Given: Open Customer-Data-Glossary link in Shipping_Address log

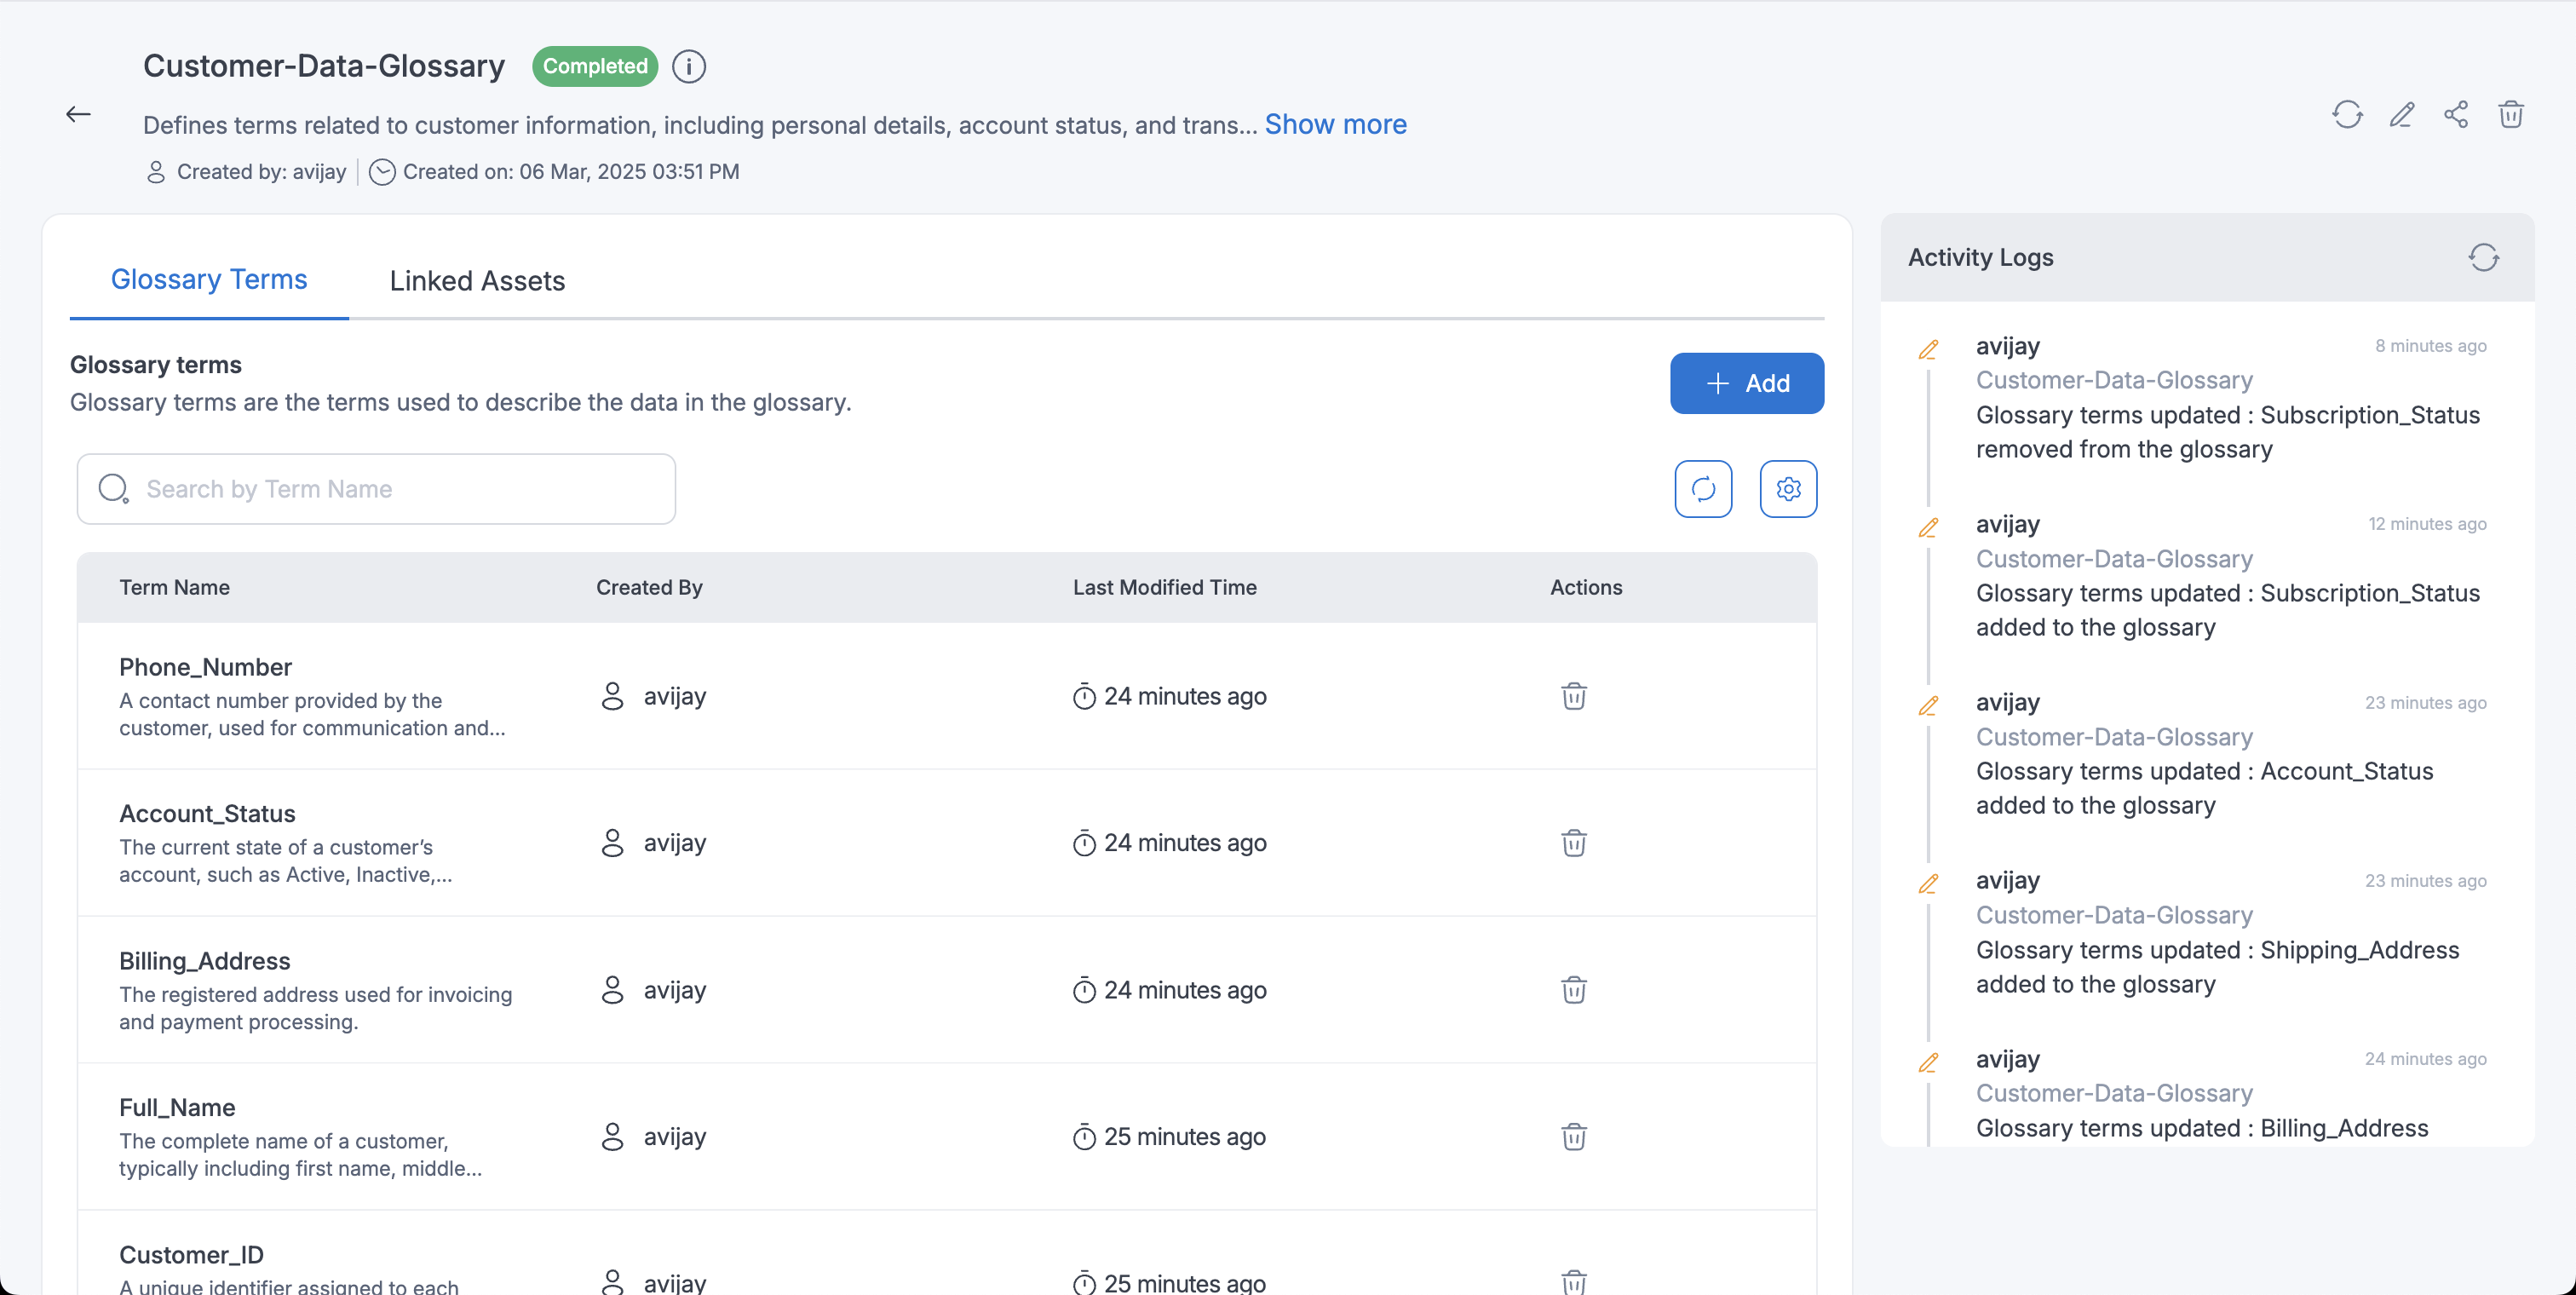Looking at the screenshot, I should (2114, 915).
